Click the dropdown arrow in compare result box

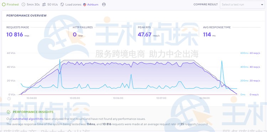coord(262,5)
